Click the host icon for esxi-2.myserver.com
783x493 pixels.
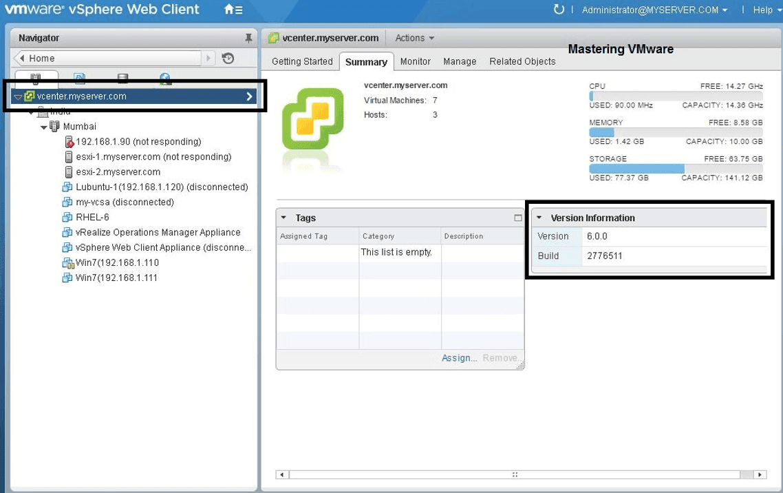point(69,172)
